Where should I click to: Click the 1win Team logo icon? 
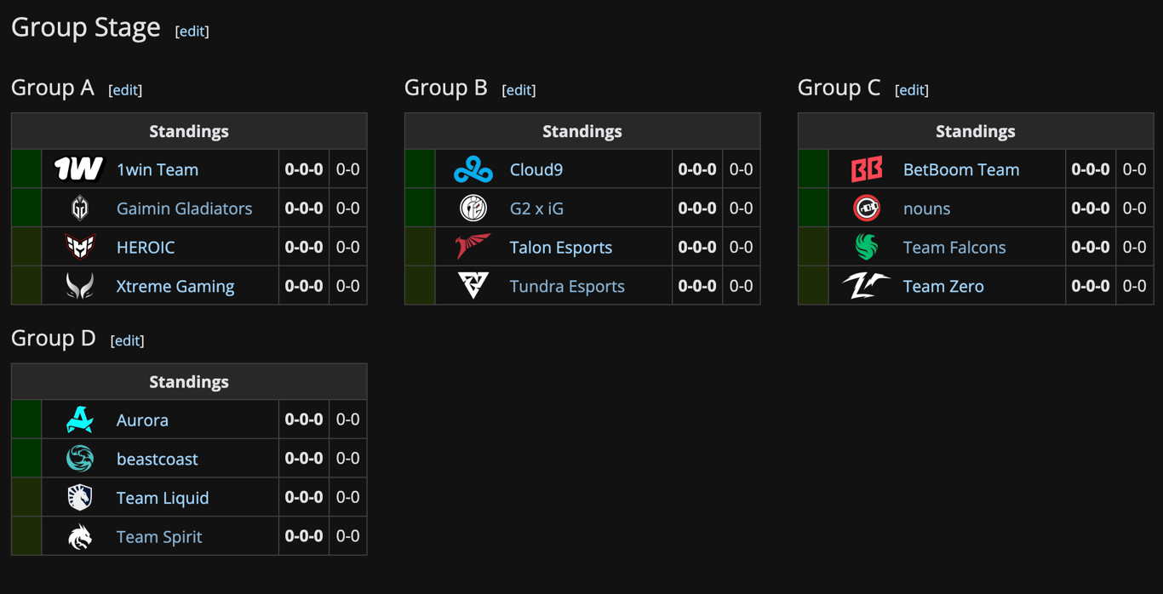point(79,169)
